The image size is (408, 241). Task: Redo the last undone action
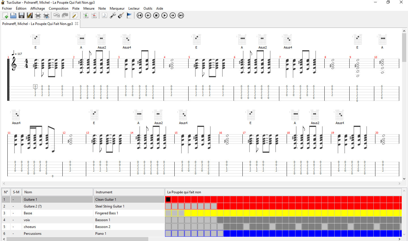(65, 15)
